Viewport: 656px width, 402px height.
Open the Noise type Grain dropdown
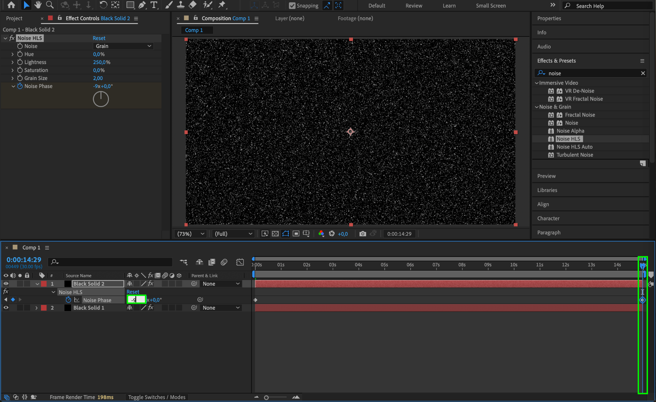(x=123, y=46)
